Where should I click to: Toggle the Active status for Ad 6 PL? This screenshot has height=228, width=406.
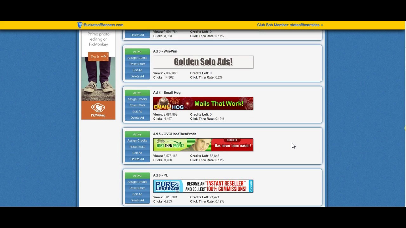137,175
